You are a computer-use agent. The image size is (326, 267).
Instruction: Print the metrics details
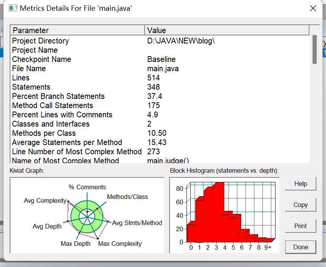[301, 226]
